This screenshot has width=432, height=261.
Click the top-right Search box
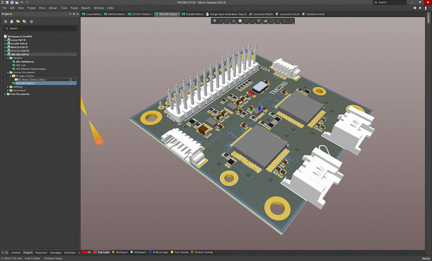(389, 2)
